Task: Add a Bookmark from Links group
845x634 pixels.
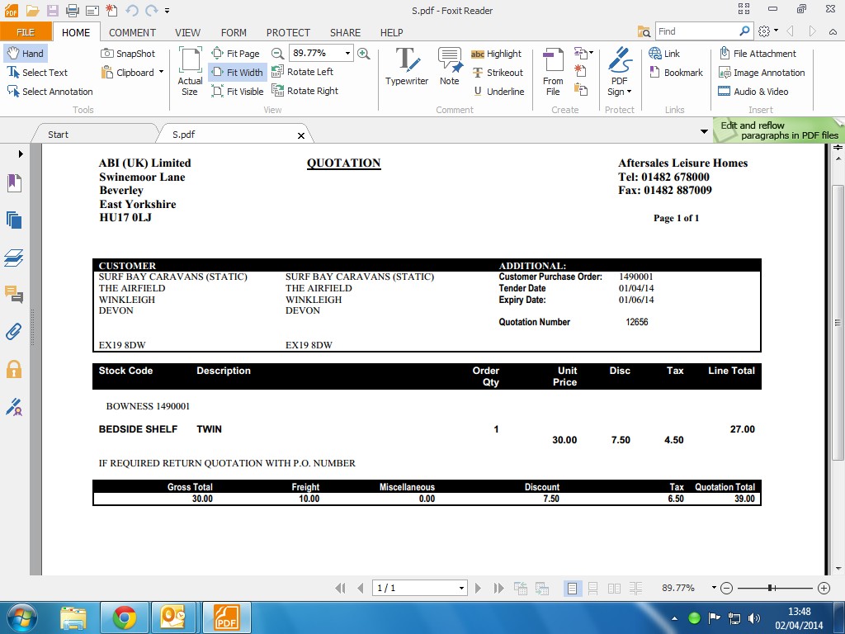Action: [676, 73]
